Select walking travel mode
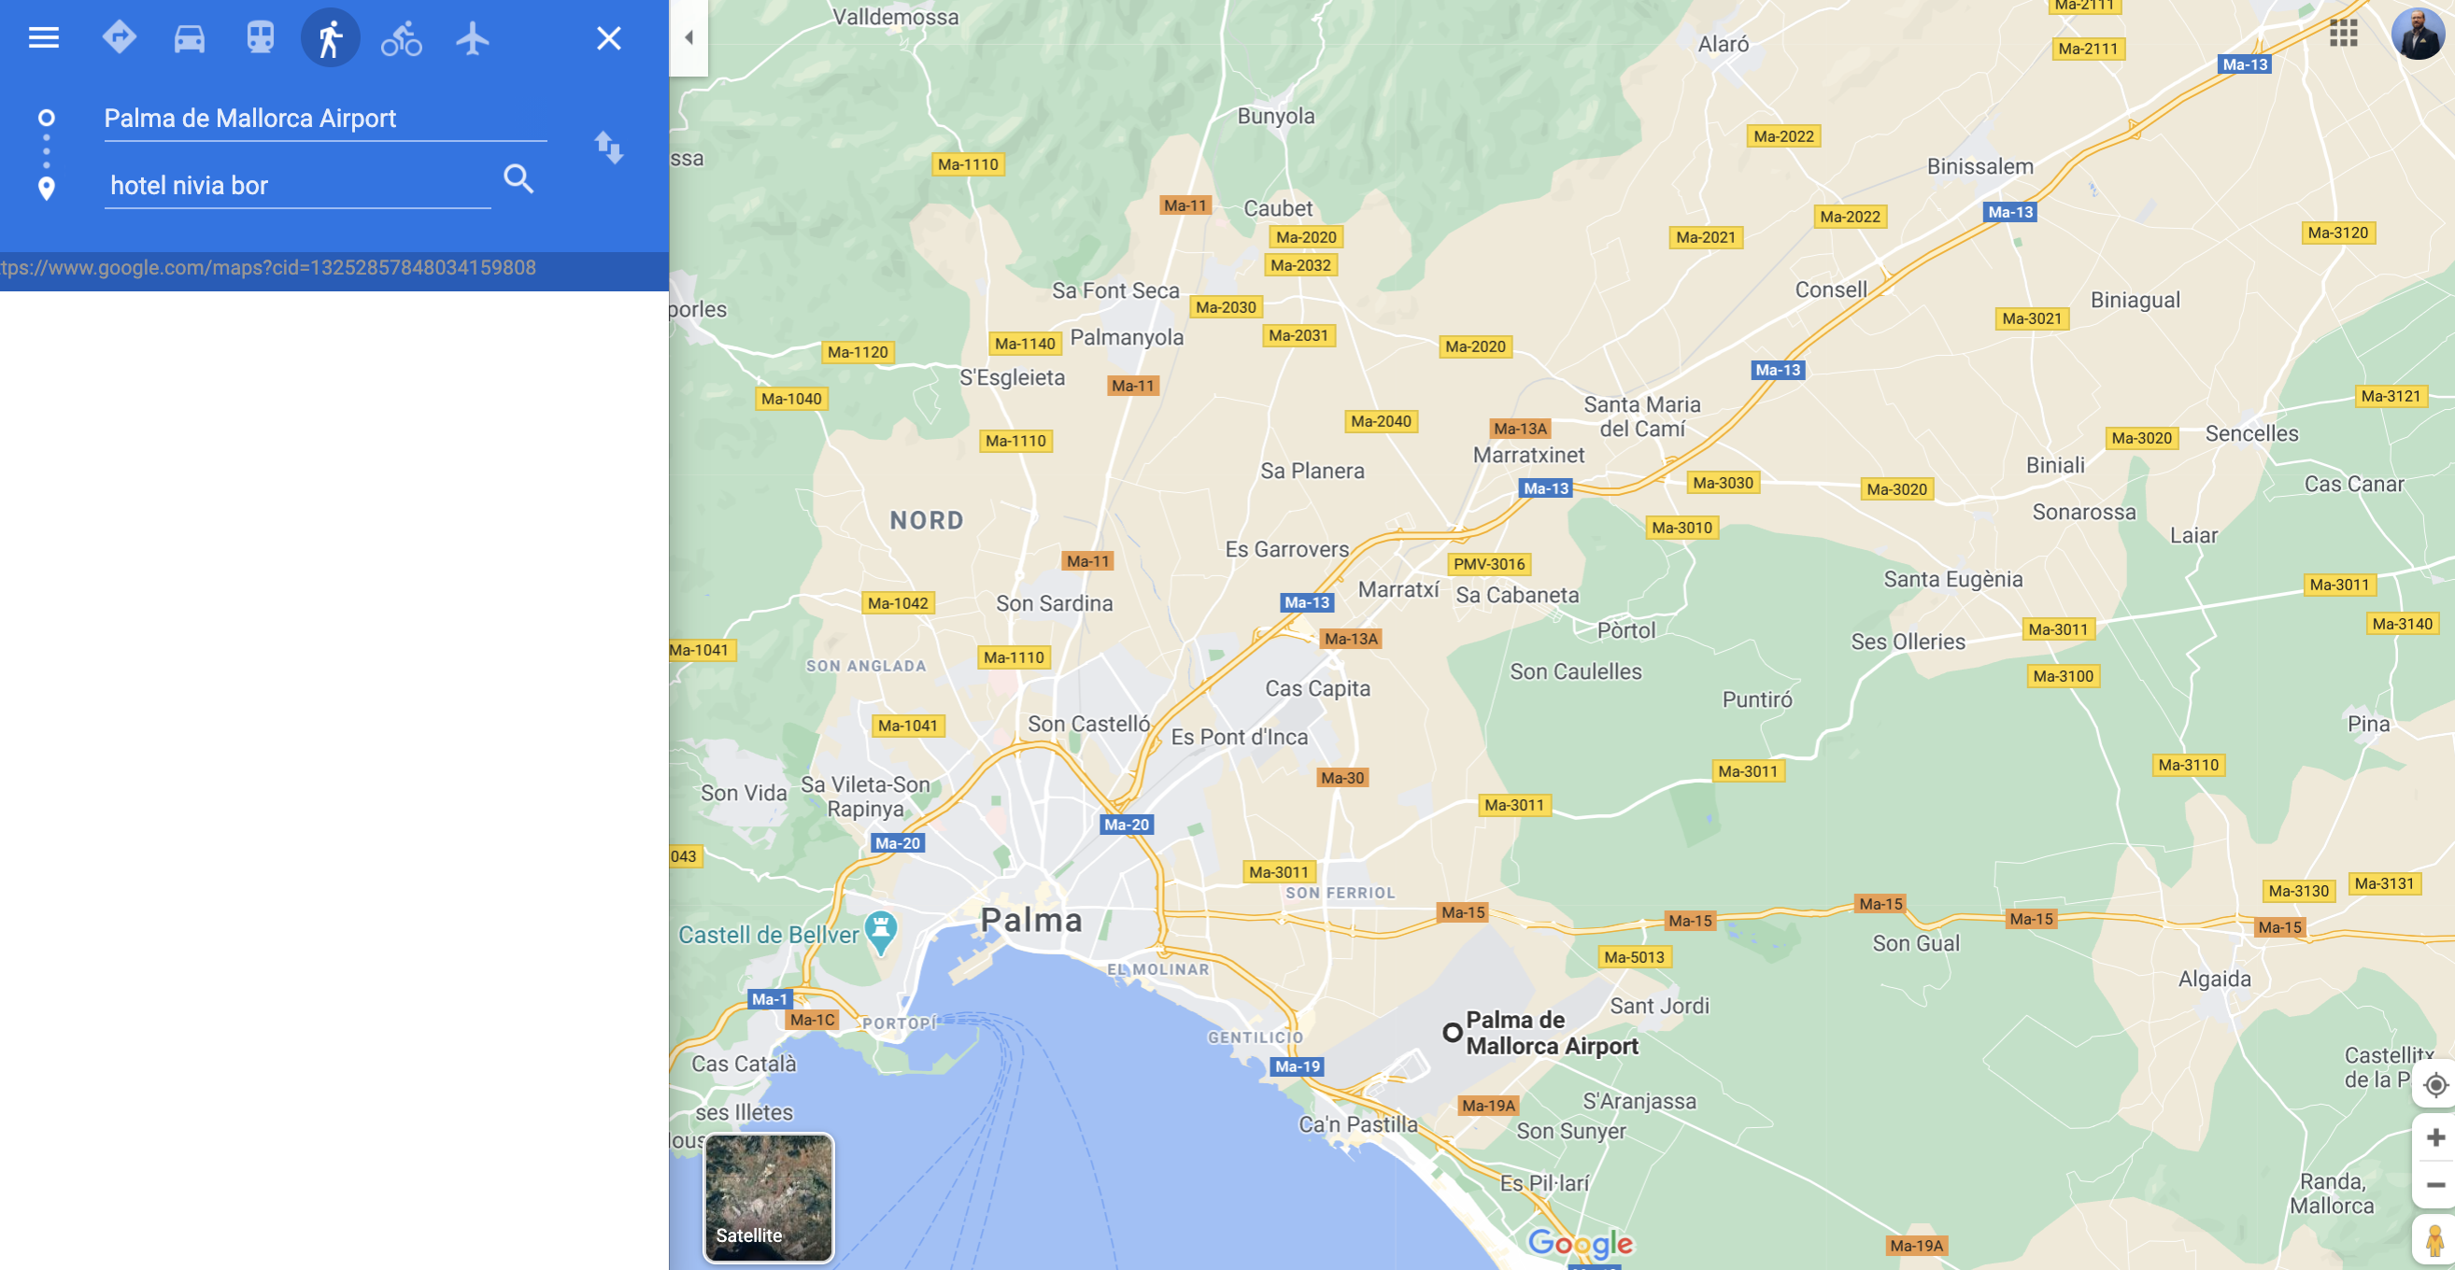Image resolution: width=2455 pixels, height=1270 pixels. click(331, 38)
